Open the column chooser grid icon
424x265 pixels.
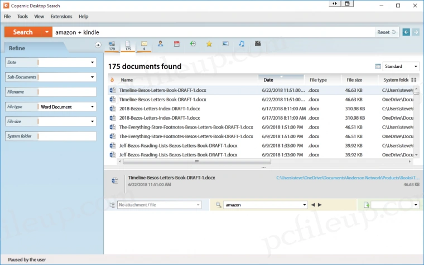pos(414,80)
